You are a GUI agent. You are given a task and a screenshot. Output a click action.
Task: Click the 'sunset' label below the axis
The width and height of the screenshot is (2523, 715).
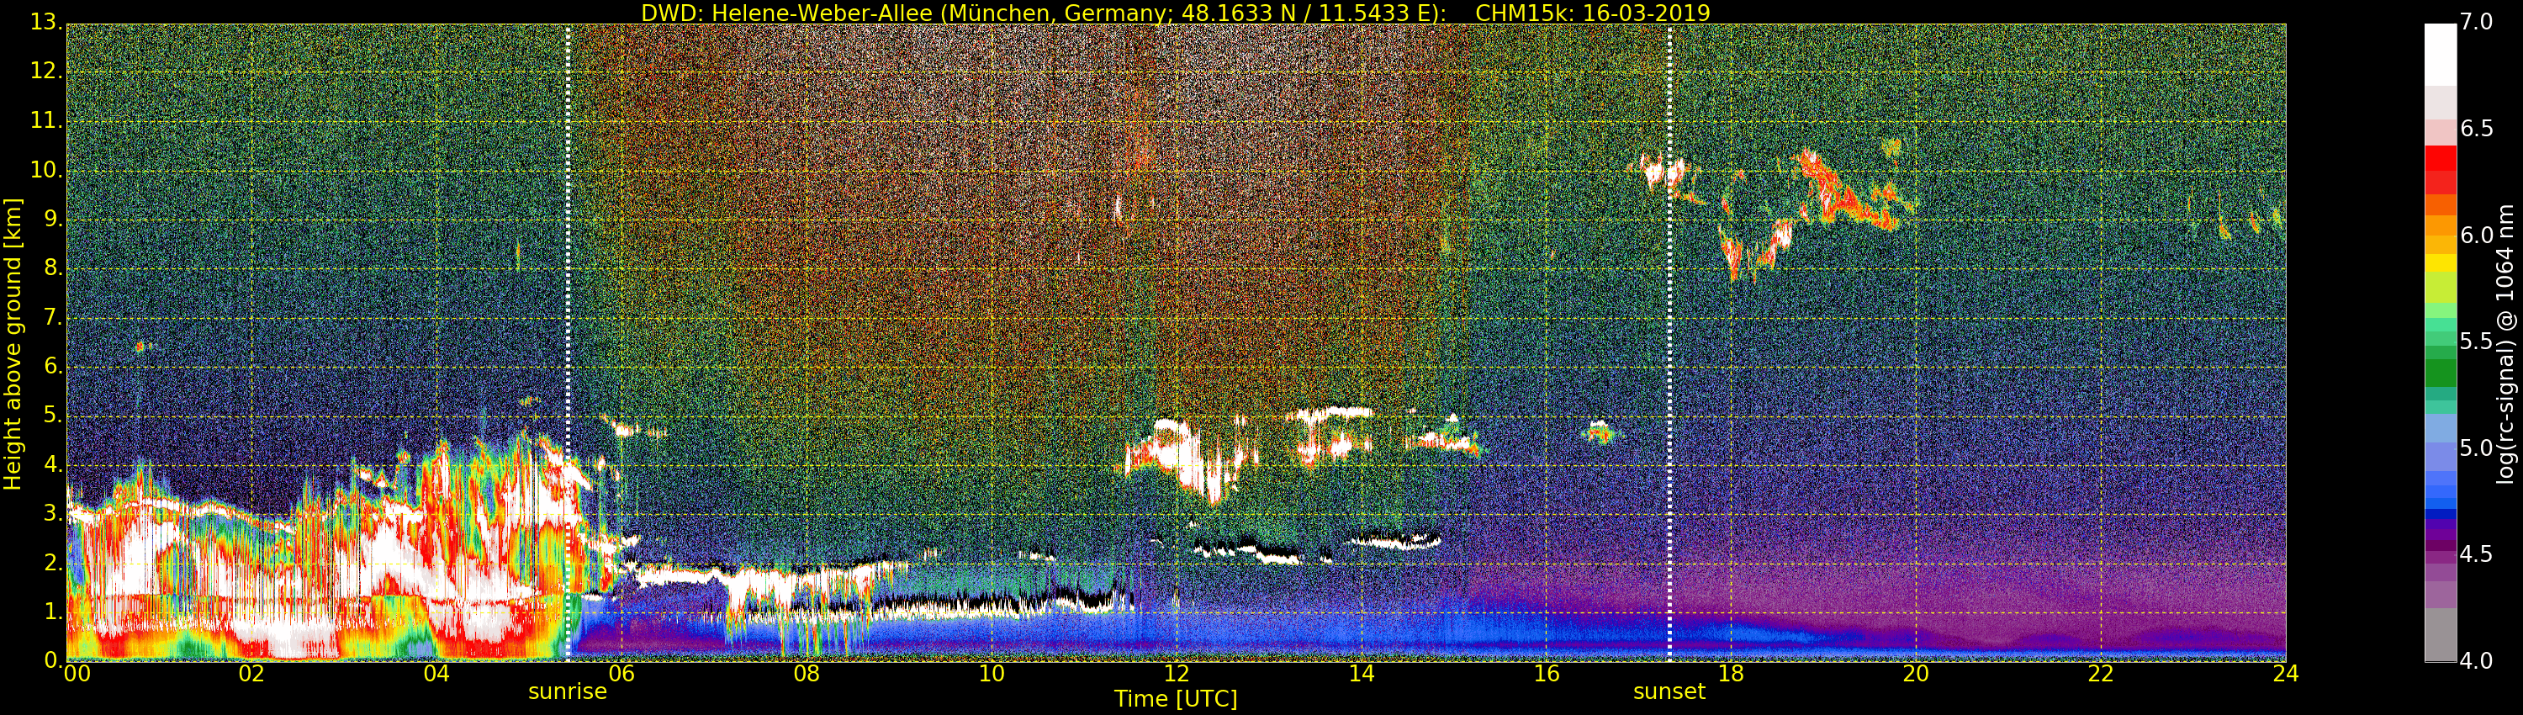click(1669, 691)
